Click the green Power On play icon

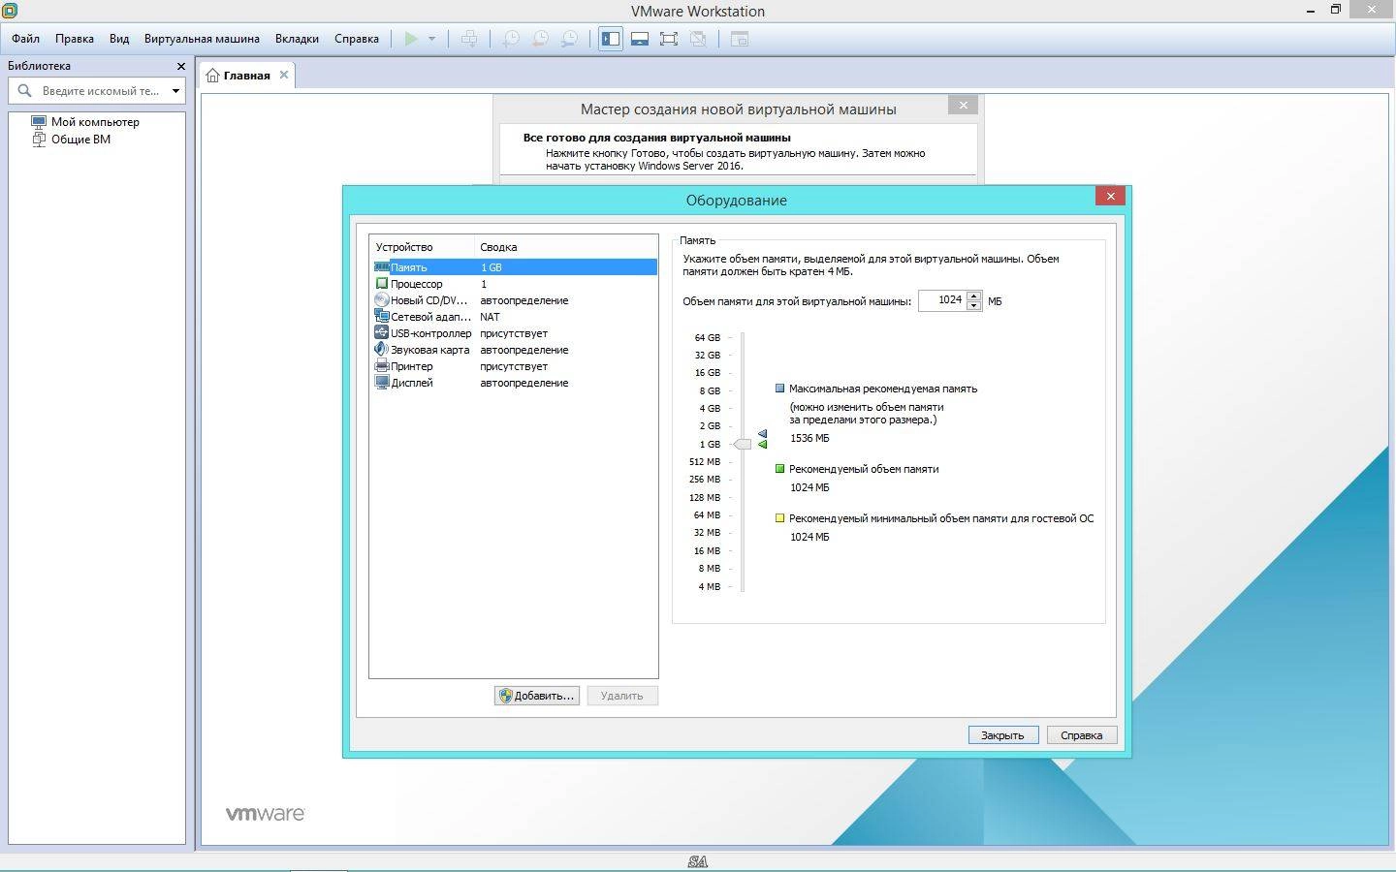point(411,39)
